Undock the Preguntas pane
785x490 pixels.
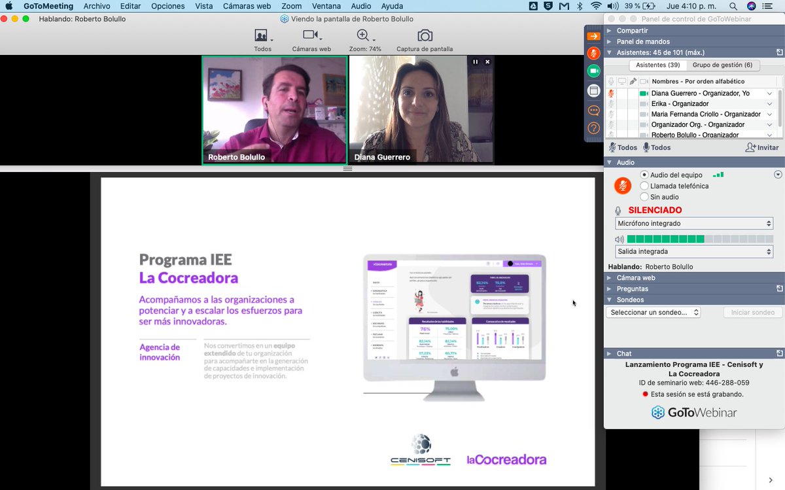(x=780, y=289)
